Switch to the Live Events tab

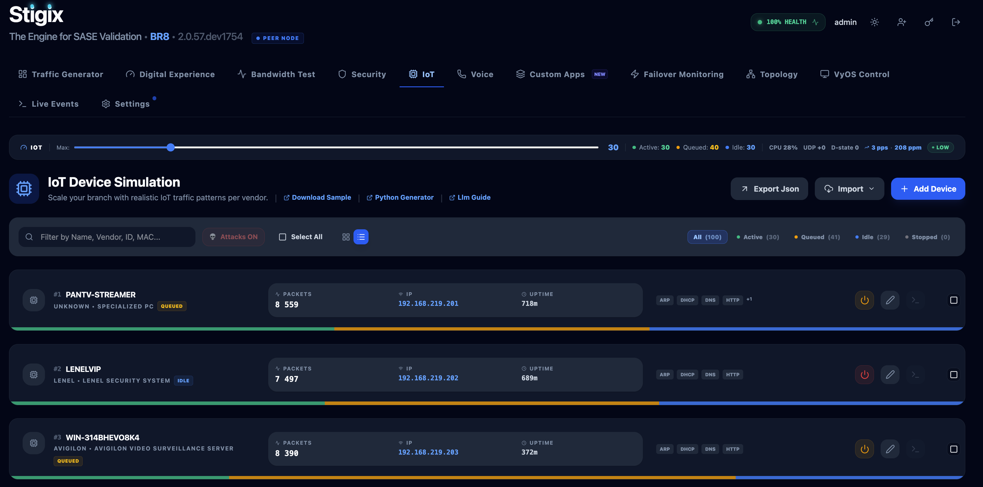[x=48, y=104]
